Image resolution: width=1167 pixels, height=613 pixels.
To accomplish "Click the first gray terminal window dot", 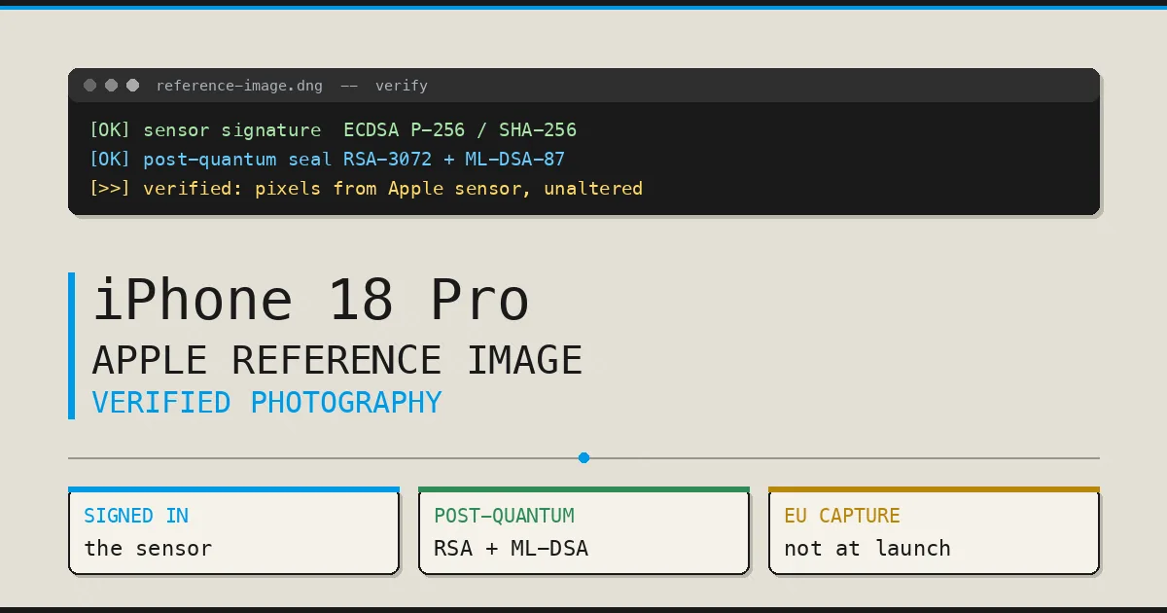I will coord(90,86).
